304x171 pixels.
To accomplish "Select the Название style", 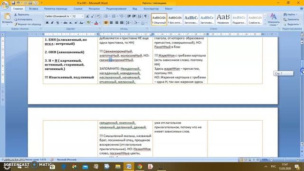I will point(223,19).
